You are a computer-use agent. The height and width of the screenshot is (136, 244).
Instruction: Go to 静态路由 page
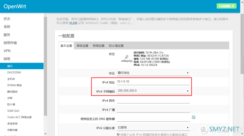coord(12,92)
